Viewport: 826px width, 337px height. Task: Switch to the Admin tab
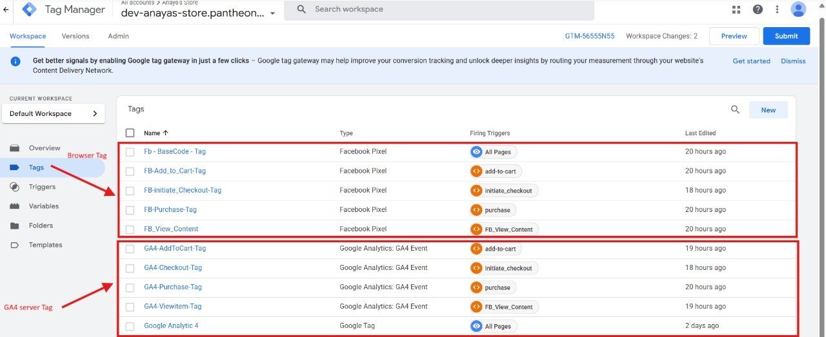pos(118,36)
